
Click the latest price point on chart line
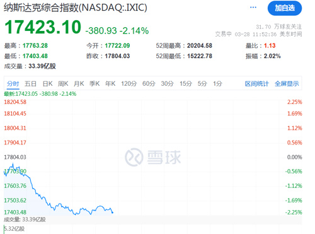click(112, 213)
